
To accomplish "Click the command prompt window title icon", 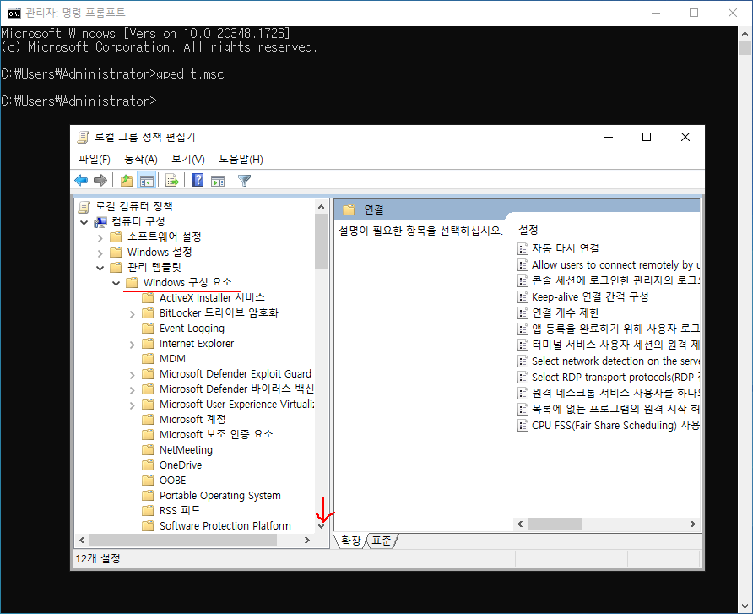I will pos(14,13).
